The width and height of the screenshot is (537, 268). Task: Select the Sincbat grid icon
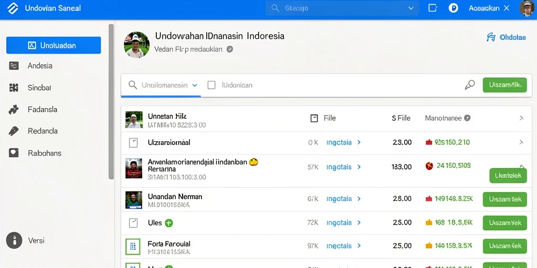(14, 88)
